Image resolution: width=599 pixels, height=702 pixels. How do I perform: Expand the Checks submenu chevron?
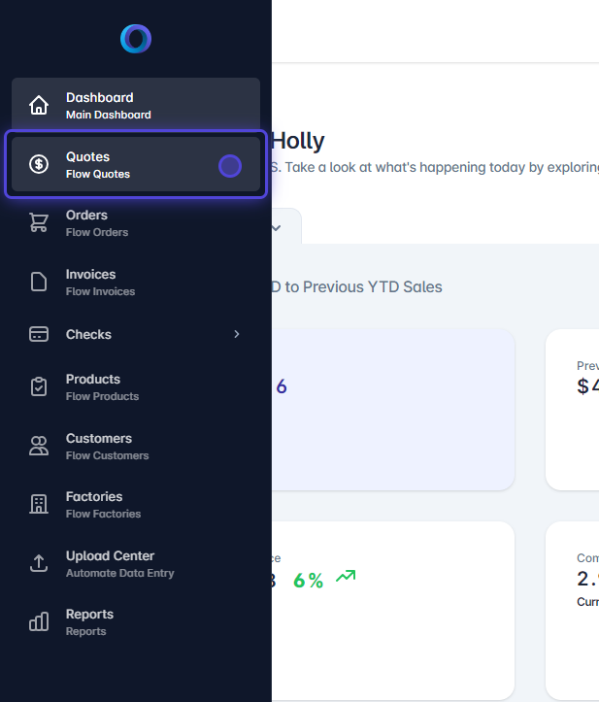pos(236,334)
